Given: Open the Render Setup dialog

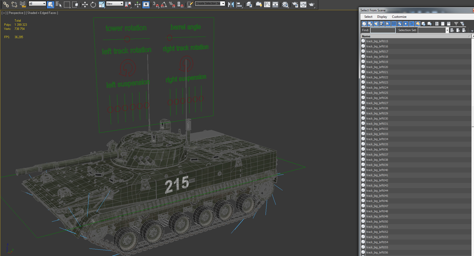Looking at the screenshot, I should click(295, 4).
